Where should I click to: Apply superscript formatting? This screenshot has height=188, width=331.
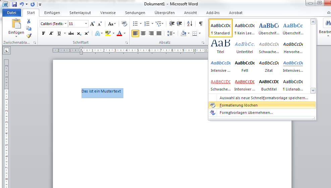87,33
